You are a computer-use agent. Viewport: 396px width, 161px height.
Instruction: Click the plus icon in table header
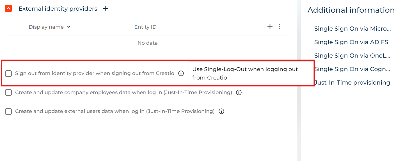(x=270, y=26)
